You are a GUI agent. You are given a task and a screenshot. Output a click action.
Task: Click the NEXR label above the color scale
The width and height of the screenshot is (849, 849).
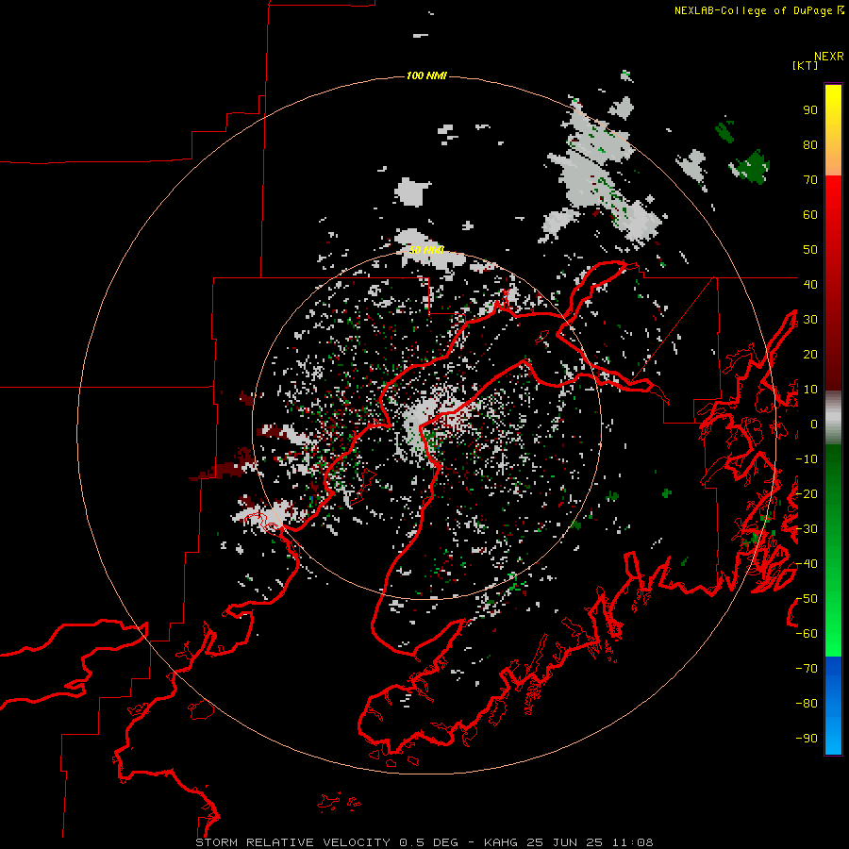828,57
